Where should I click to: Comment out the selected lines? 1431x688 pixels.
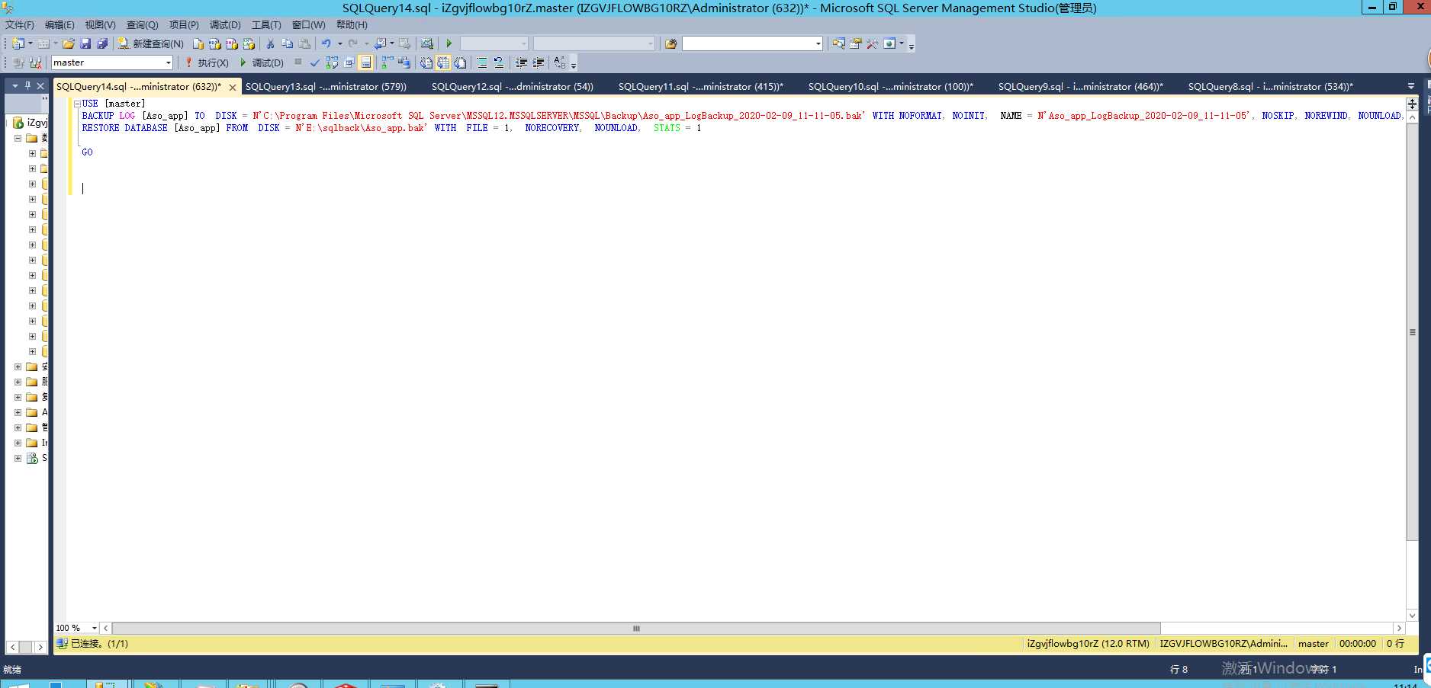482,63
